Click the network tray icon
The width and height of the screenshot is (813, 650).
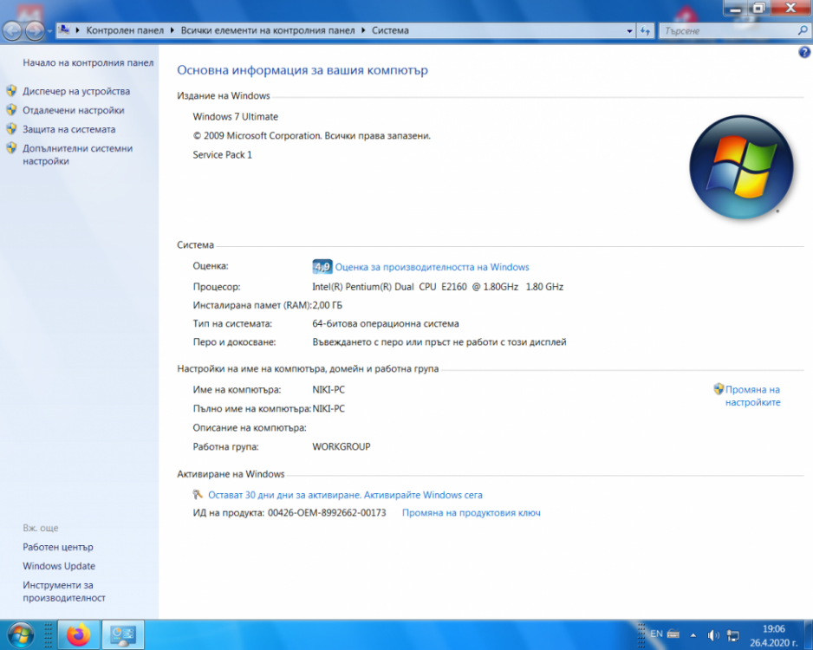pyautogui.click(x=733, y=635)
